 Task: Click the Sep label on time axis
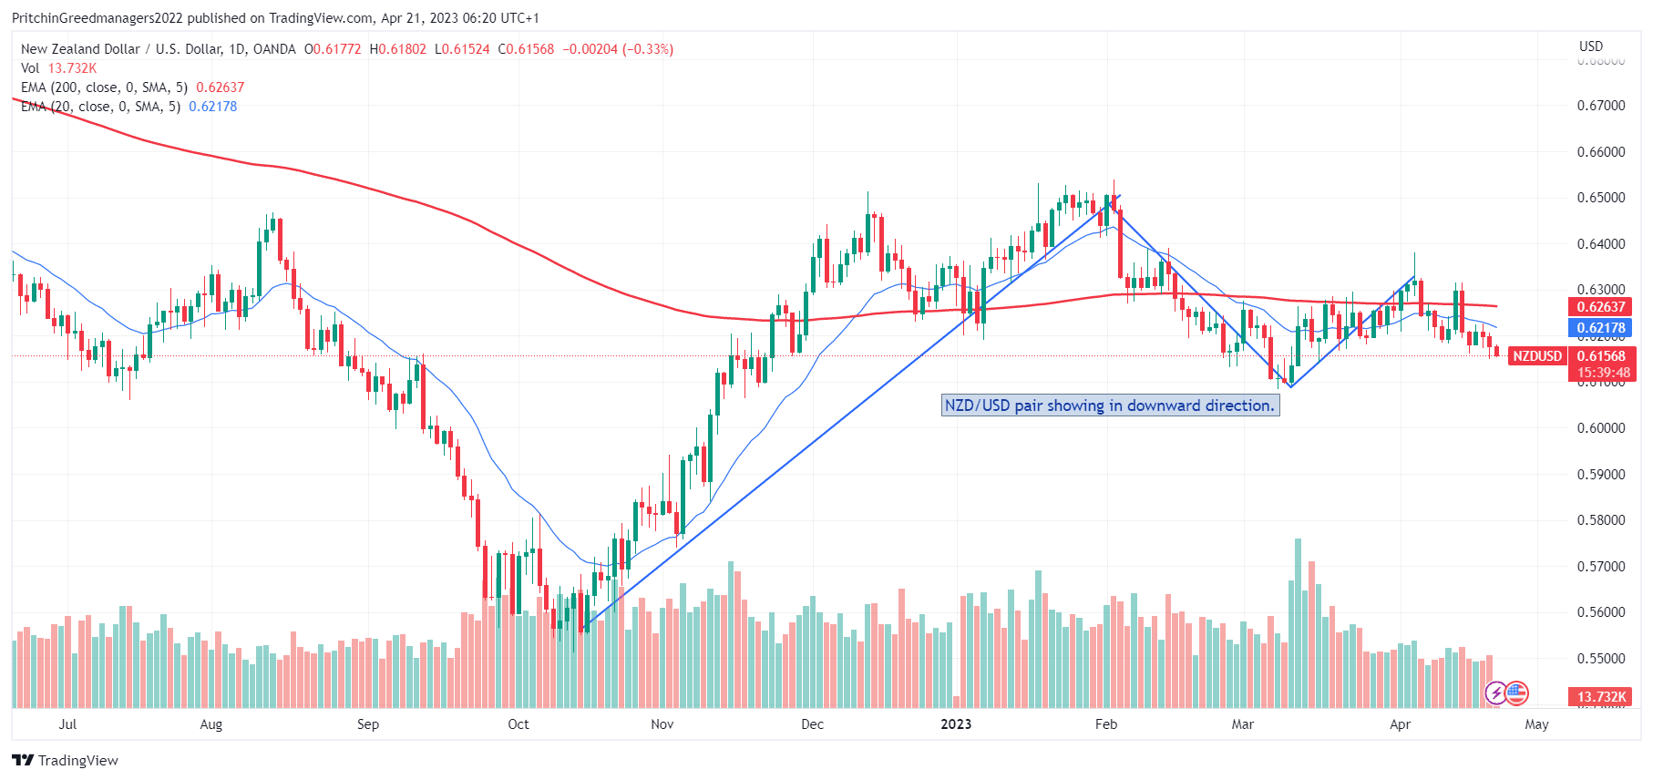pyautogui.click(x=368, y=724)
